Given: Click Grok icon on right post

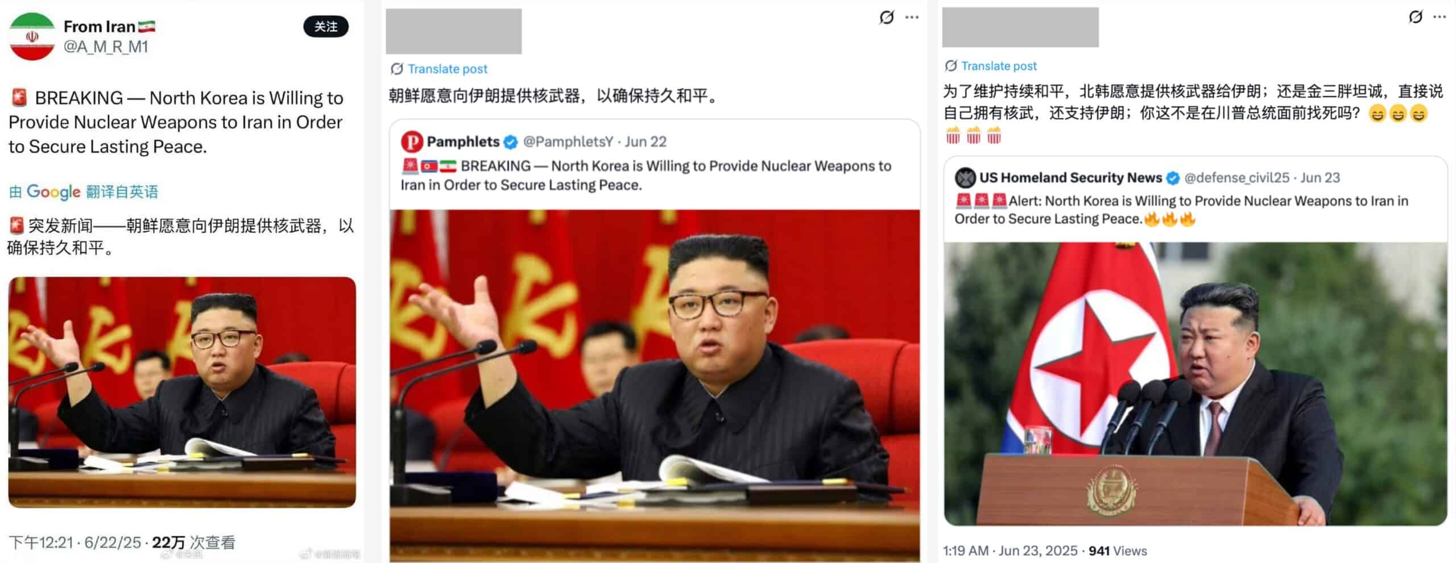Looking at the screenshot, I should (1416, 17).
